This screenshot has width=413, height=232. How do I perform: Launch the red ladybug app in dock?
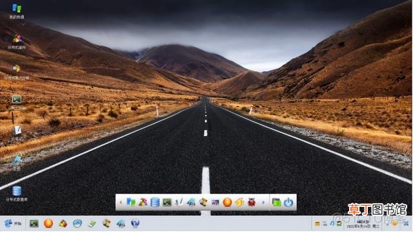[252, 202]
